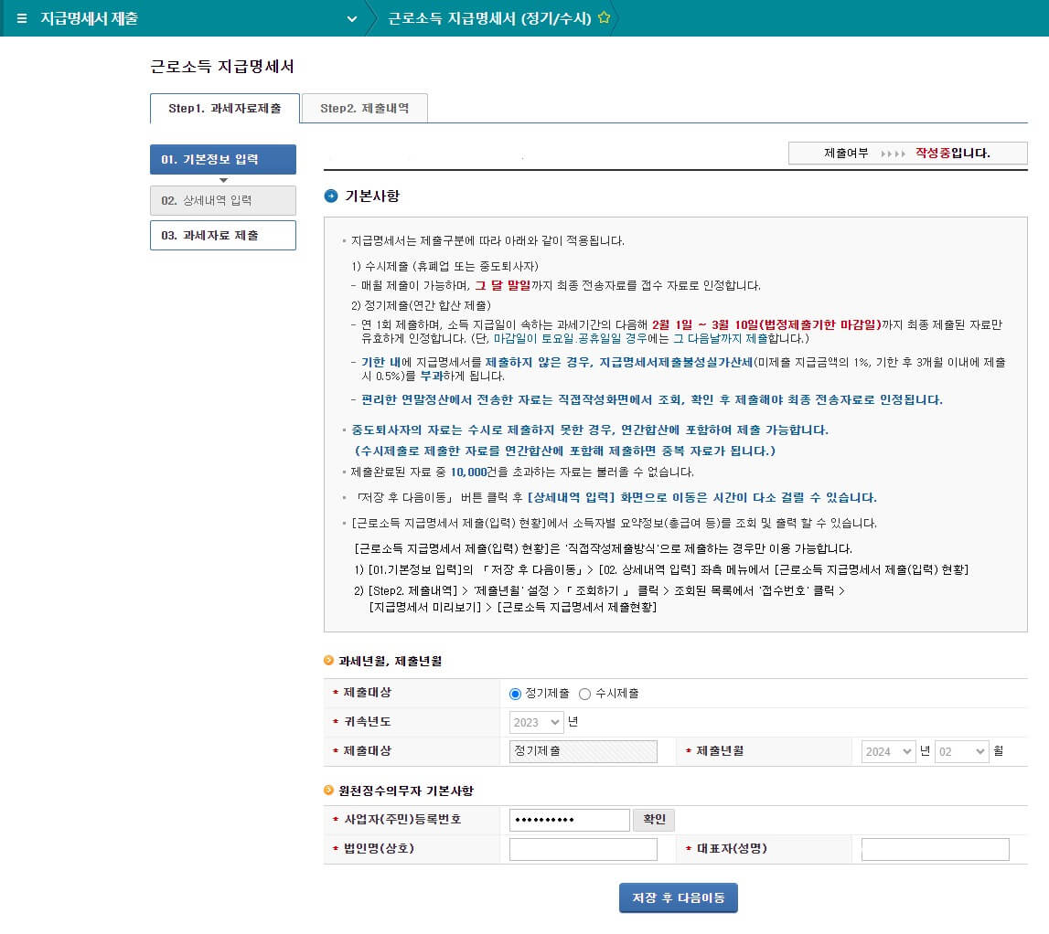Switch to Step2. 제출내역 tab
This screenshot has height=934, width=1049.
tap(364, 108)
